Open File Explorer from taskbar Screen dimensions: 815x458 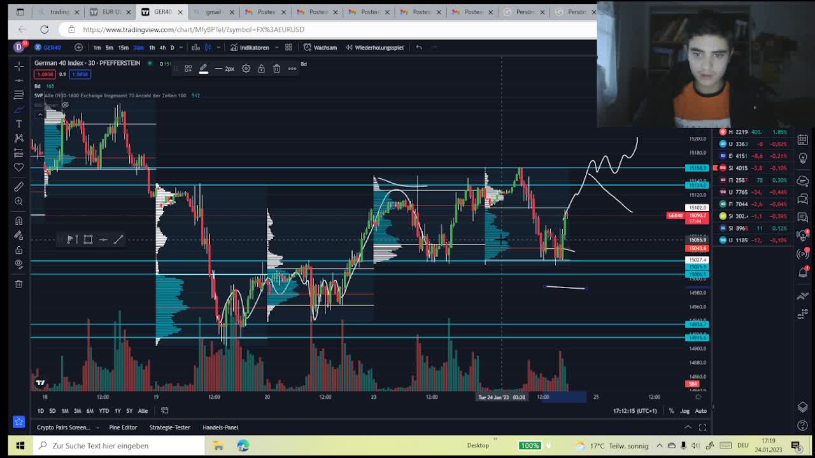tap(218, 445)
